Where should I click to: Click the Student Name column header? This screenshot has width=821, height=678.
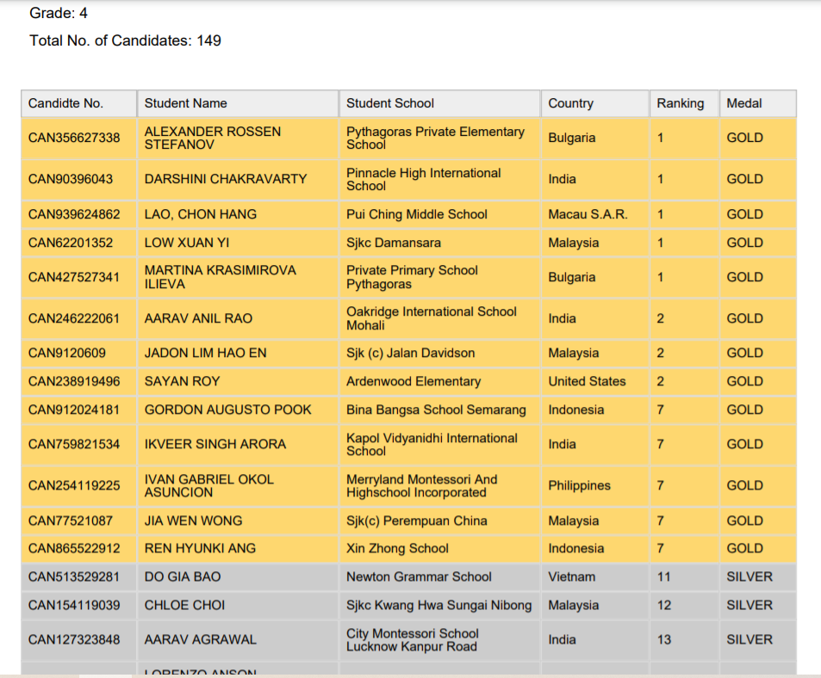(x=185, y=103)
